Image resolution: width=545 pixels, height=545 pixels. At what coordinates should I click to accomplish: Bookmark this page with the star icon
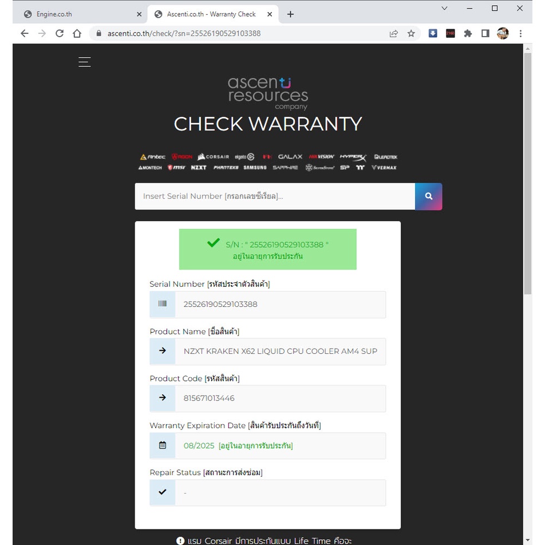[411, 34]
